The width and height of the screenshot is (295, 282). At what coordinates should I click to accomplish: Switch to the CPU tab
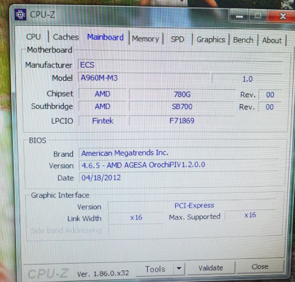[34, 37]
